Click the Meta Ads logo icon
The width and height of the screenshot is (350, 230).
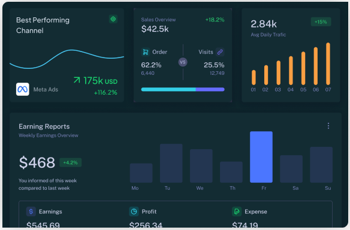tap(23, 89)
